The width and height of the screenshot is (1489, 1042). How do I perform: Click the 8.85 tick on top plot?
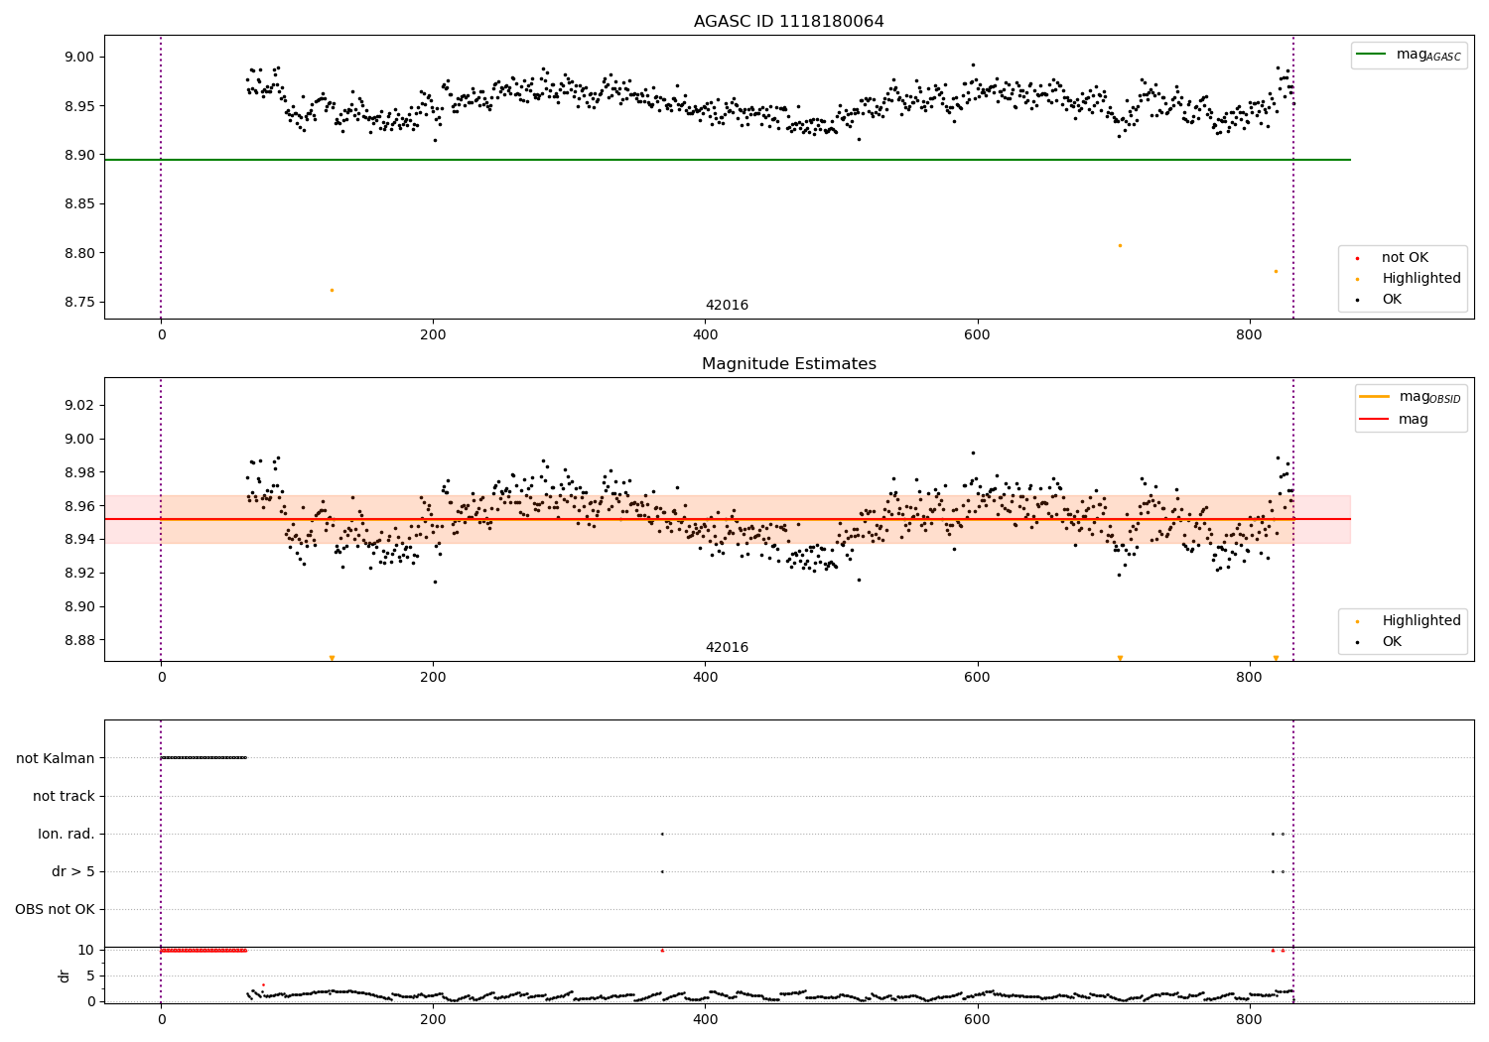(77, 204)
